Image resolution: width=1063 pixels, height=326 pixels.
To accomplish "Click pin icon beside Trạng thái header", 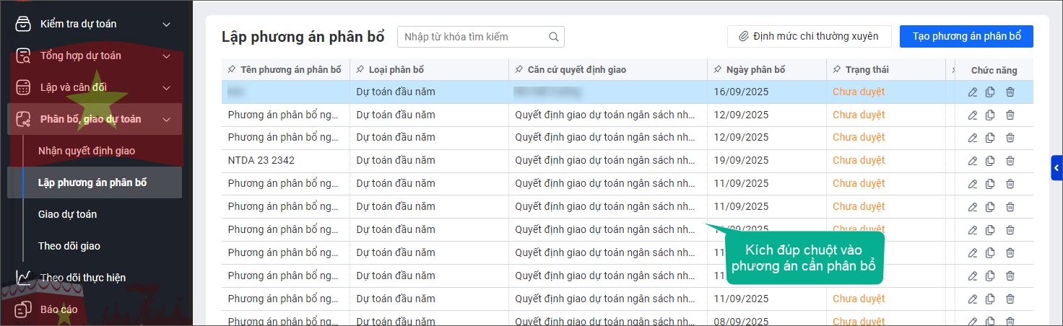I will (837, 70).
